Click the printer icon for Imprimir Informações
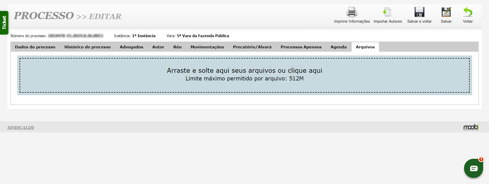 [352, 12]
